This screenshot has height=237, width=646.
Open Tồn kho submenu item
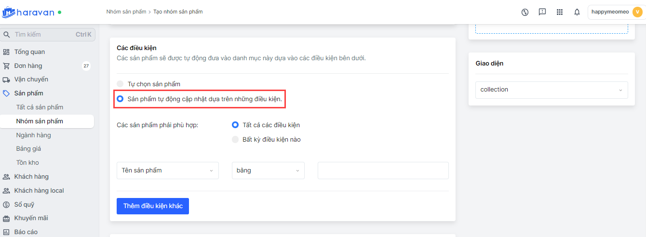(27, 163)
